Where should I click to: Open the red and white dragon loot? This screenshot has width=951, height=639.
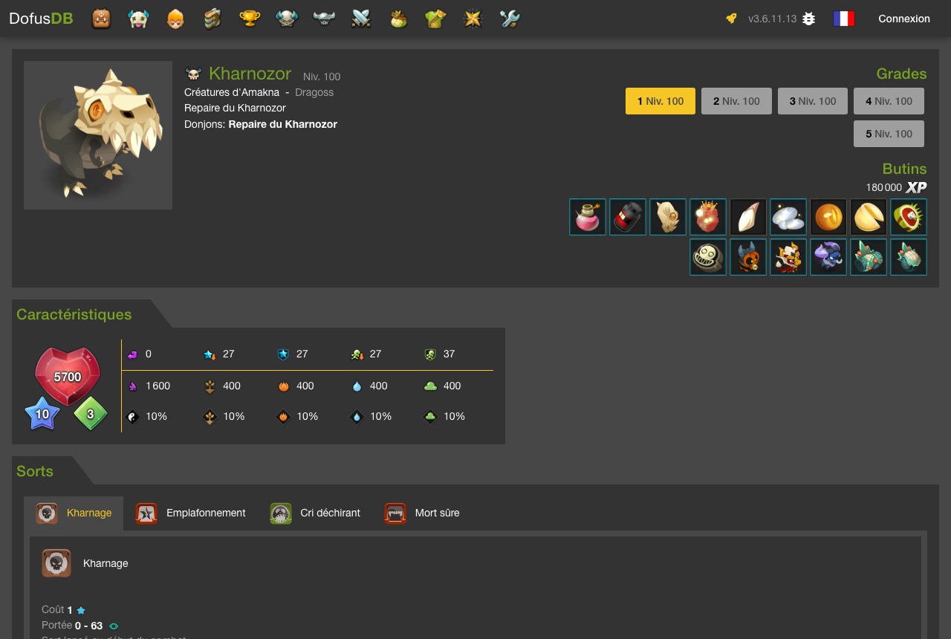(x=788, y=257)
